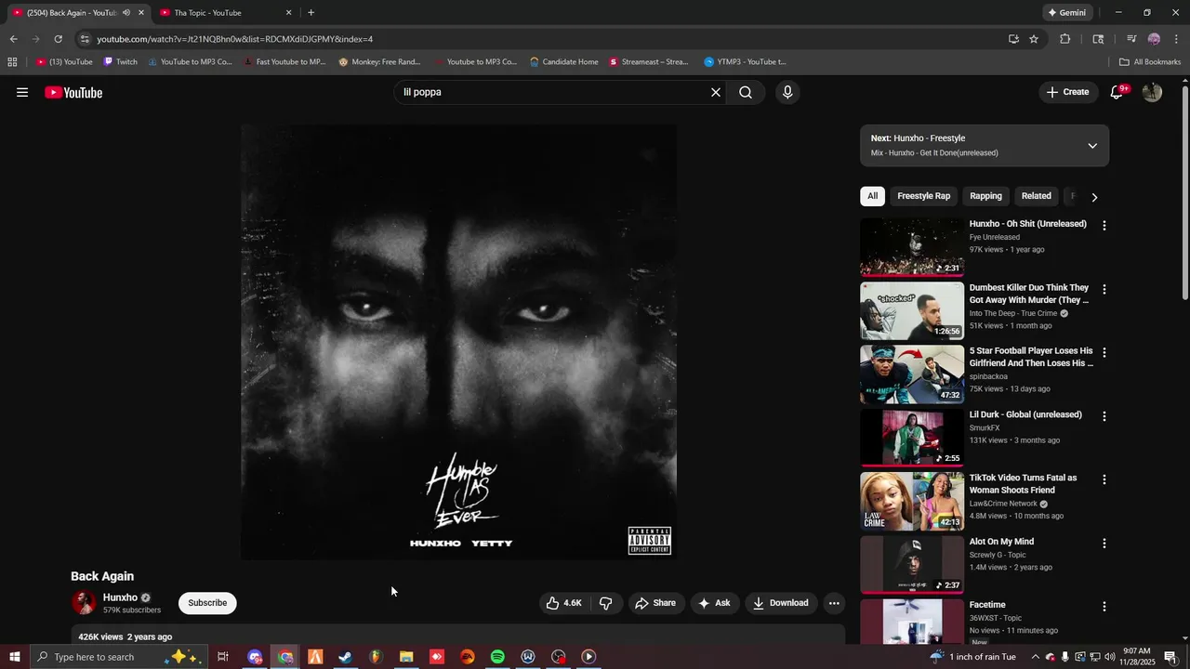The image size is (1190, 669).
Task: Open File Explorer from the taskbar
Action: click(x=406, y=657)
